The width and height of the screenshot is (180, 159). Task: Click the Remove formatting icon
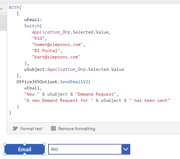tap(53, 129)
